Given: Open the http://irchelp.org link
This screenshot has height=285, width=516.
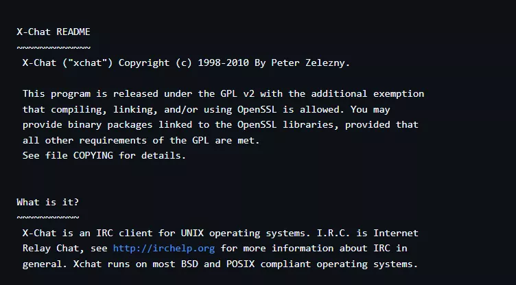Looking at the screenshot, I should pyautogui.click(x=164, y=249).
